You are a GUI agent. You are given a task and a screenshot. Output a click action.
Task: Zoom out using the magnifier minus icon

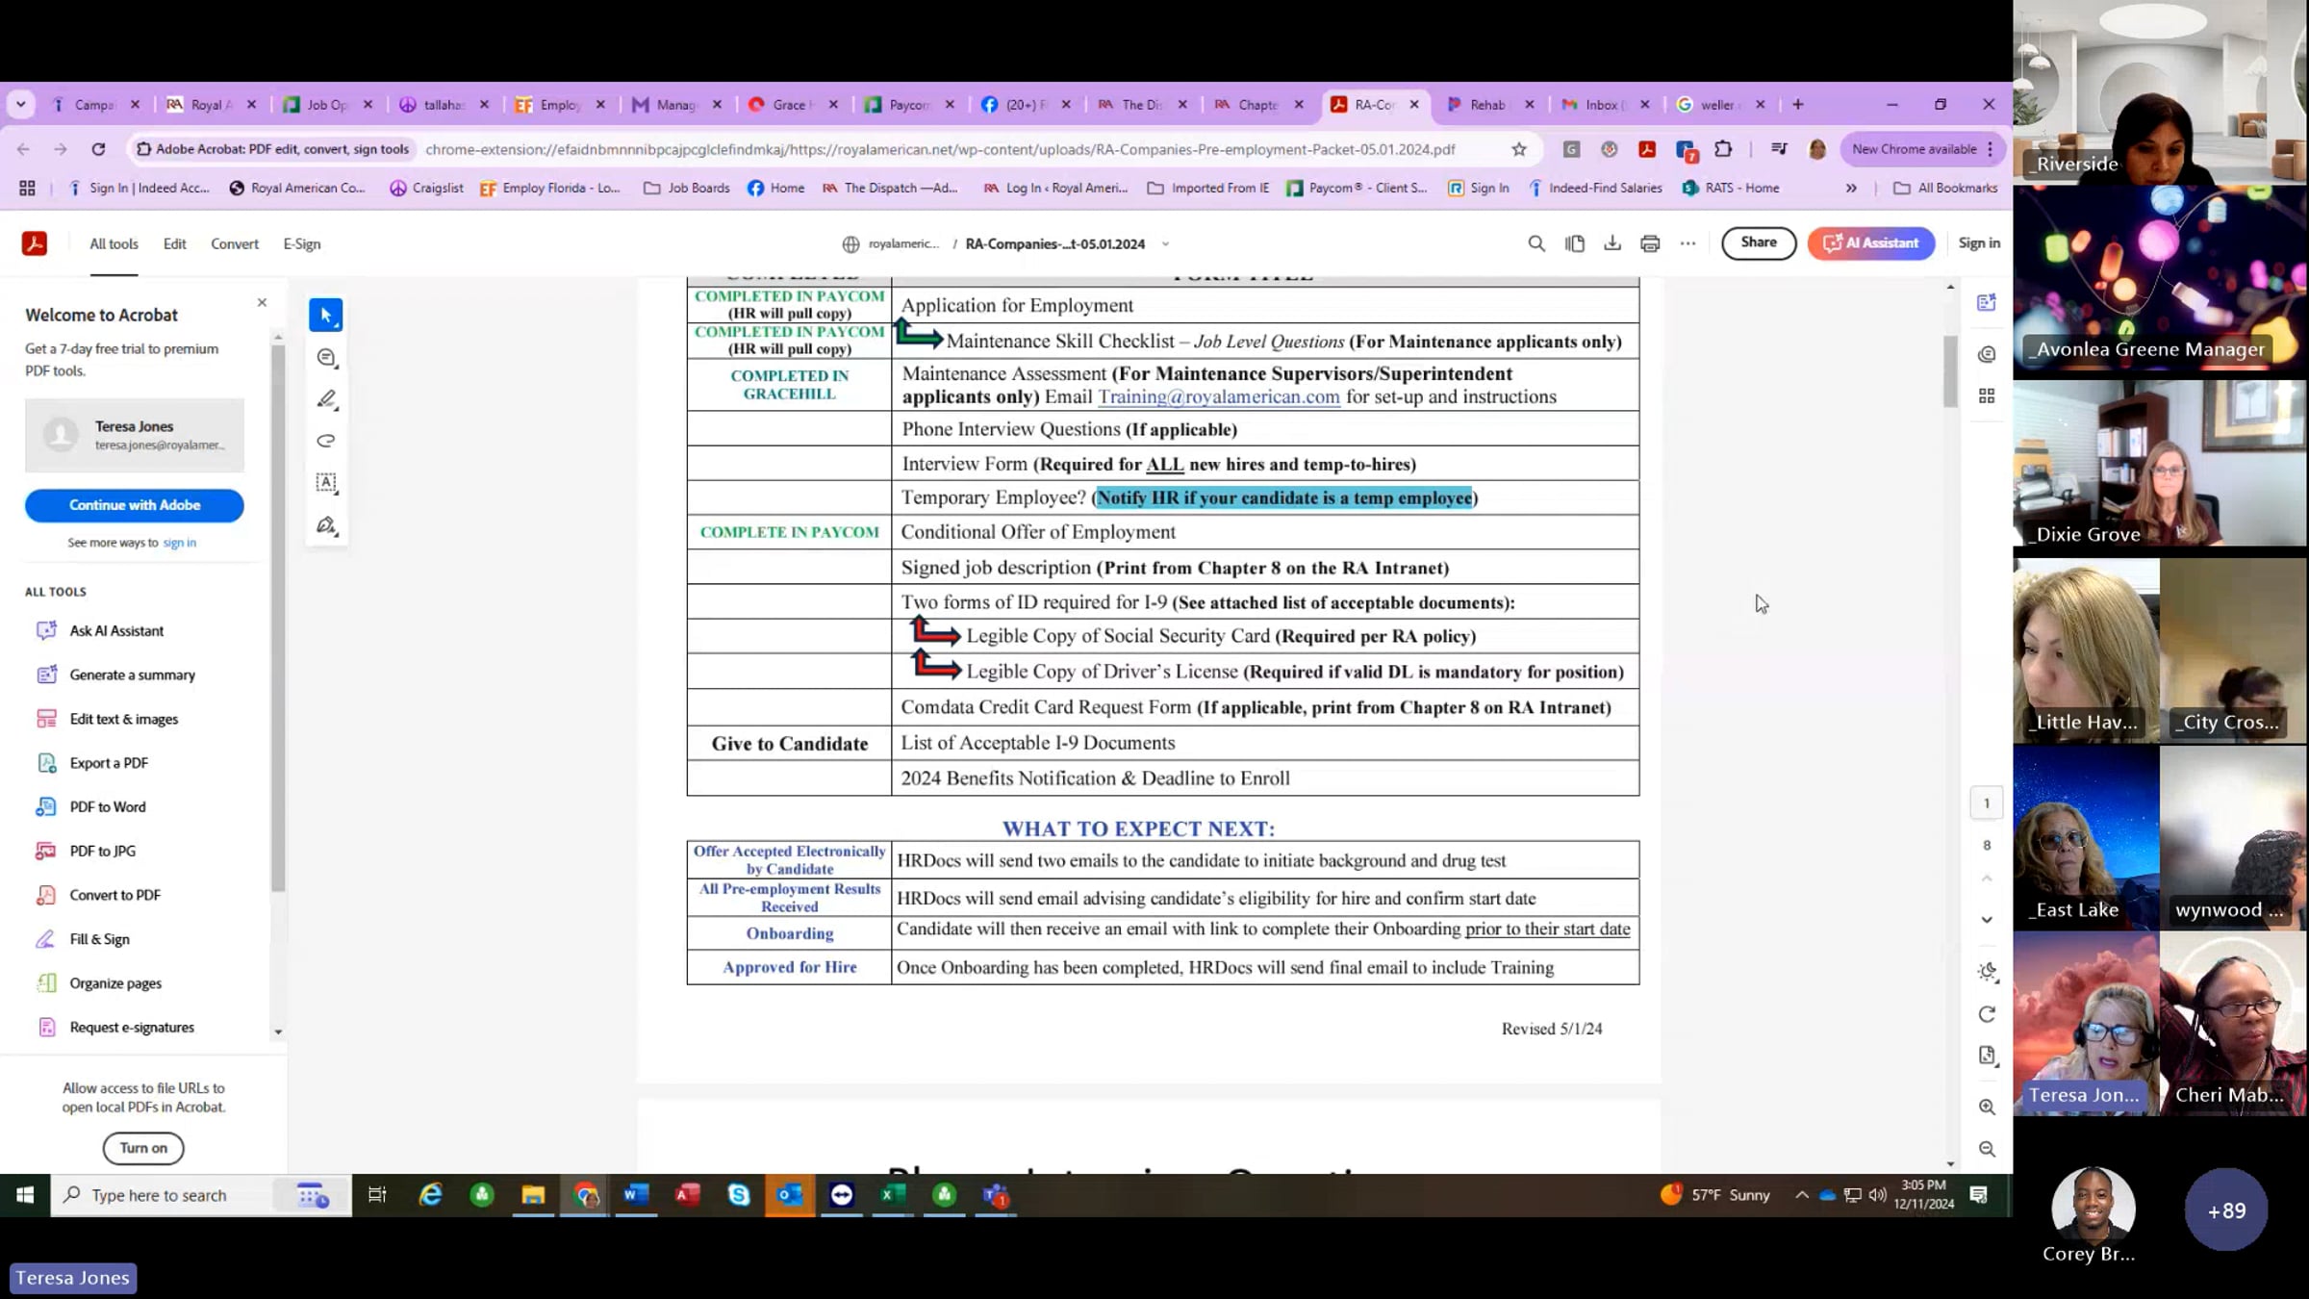[x=1987, y=1149]
